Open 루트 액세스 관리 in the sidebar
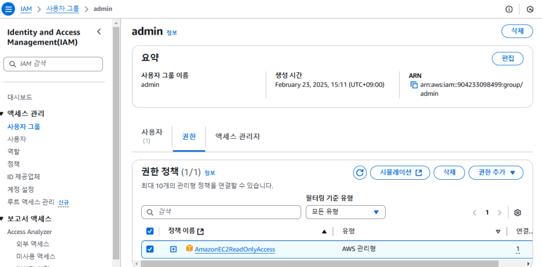This screenshot has height=267, width=542. tap(31, 202)
